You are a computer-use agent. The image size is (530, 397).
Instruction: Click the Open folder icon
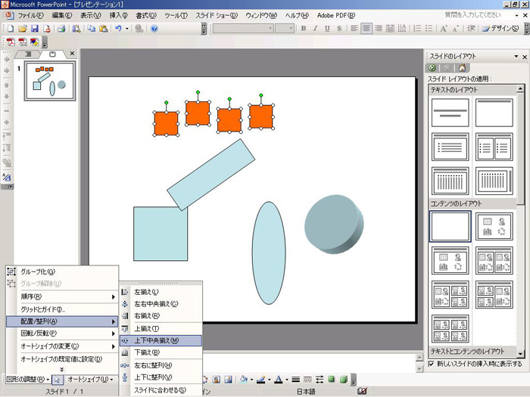coord(22,29)
